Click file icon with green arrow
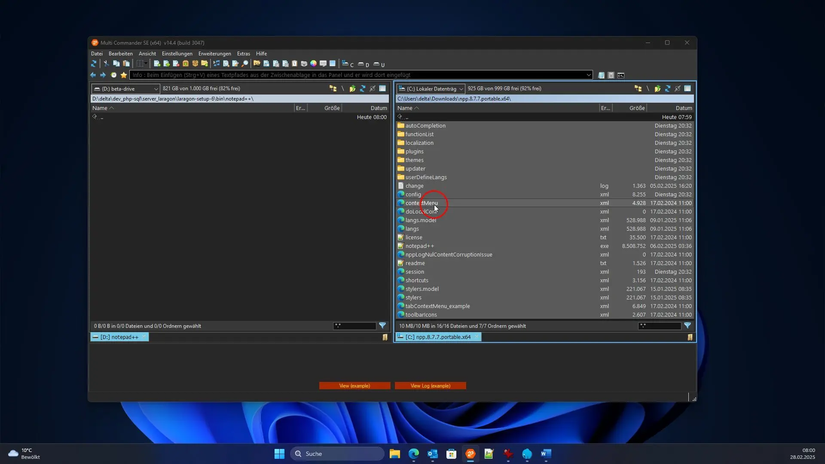This screenshot has height=464, width=825. tap(166, 64)
